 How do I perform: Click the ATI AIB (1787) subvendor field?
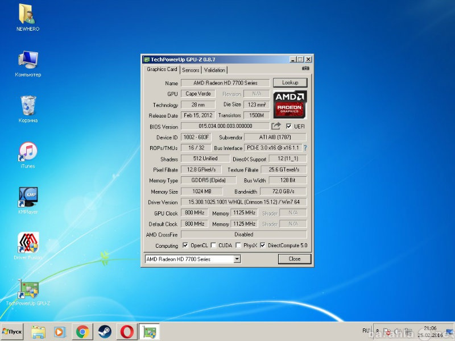275,137
